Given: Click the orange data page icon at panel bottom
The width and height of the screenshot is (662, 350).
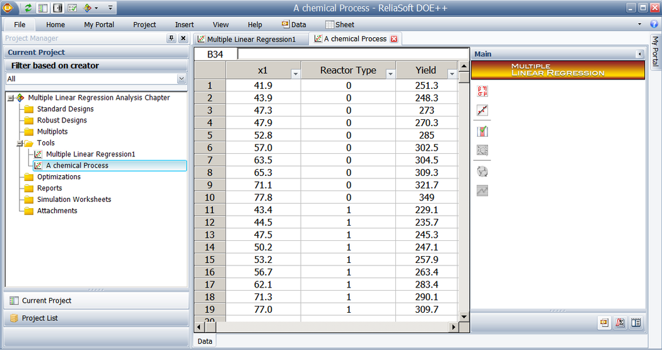Looking at the screenshot, I should (x=604, y=323).
